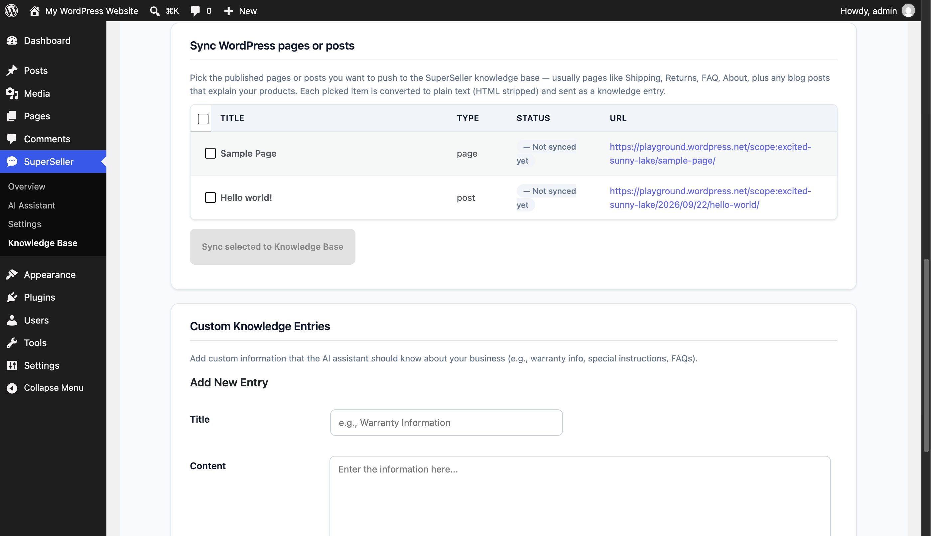This screenshot has width=931, height=536.
Task: Open the Users menu item
Action: point(53,320)
